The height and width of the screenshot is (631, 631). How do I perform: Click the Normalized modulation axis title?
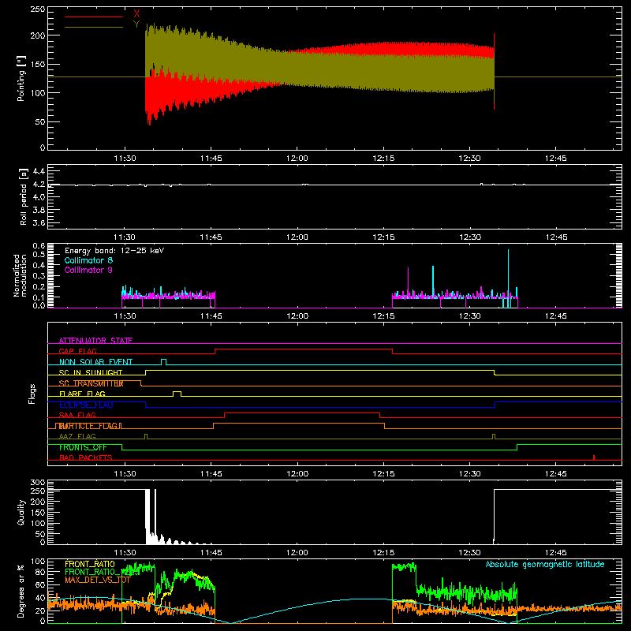[20, 275]
